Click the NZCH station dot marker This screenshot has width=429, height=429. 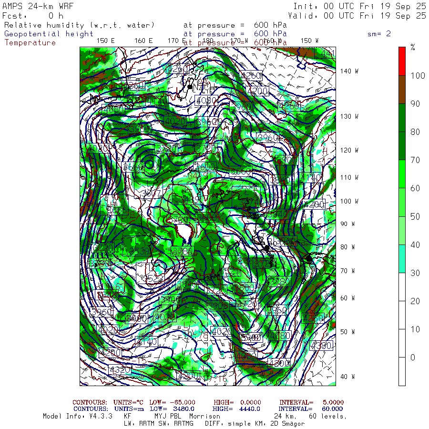click(x=190, y=87)
